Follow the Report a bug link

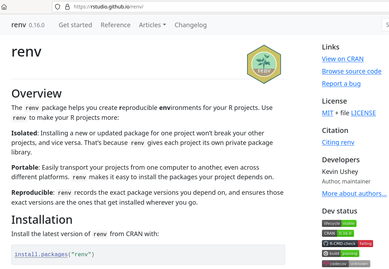coord(341,84)
